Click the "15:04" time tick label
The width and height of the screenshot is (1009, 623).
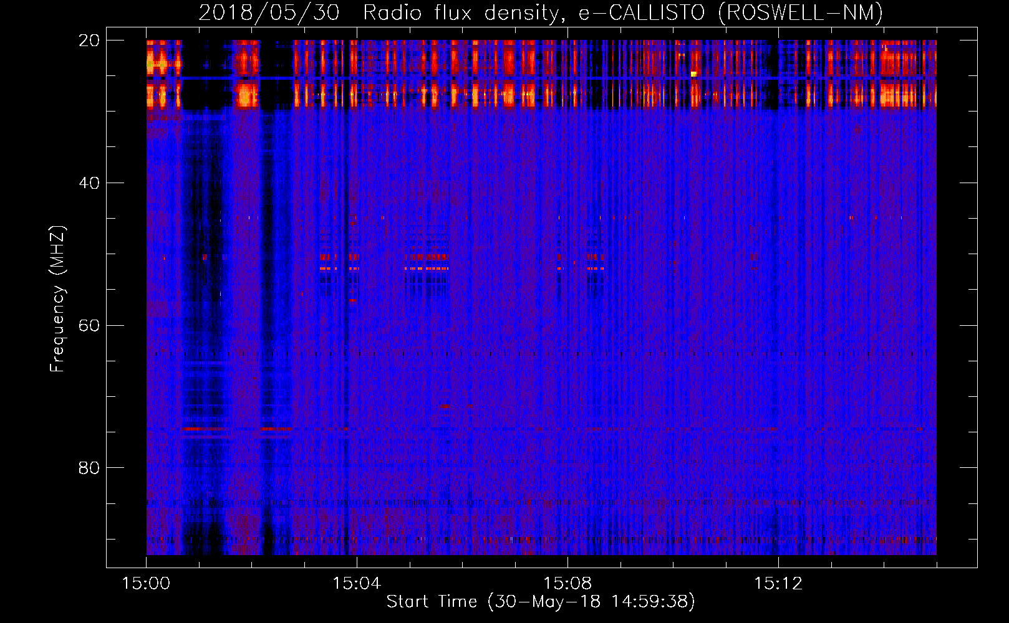click(x=357, y=584)
